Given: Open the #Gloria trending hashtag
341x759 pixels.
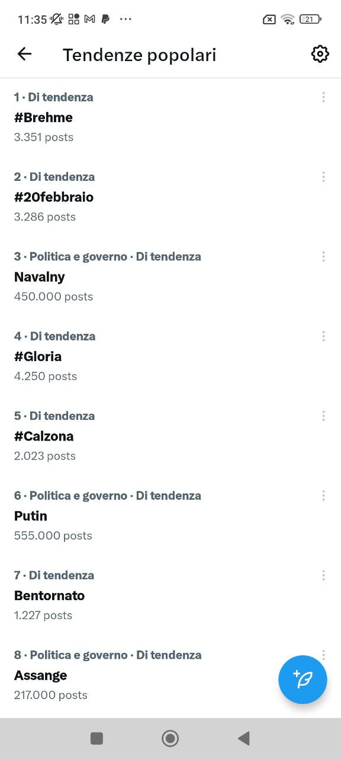Looking at the screenshot, I should click(x=38, y=356).
